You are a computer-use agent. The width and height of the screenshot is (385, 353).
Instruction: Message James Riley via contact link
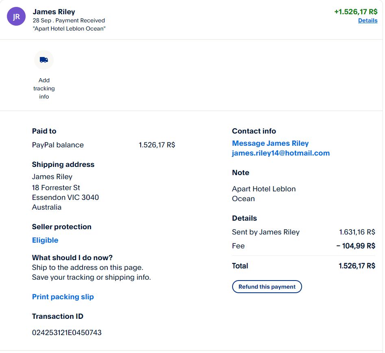270,143
